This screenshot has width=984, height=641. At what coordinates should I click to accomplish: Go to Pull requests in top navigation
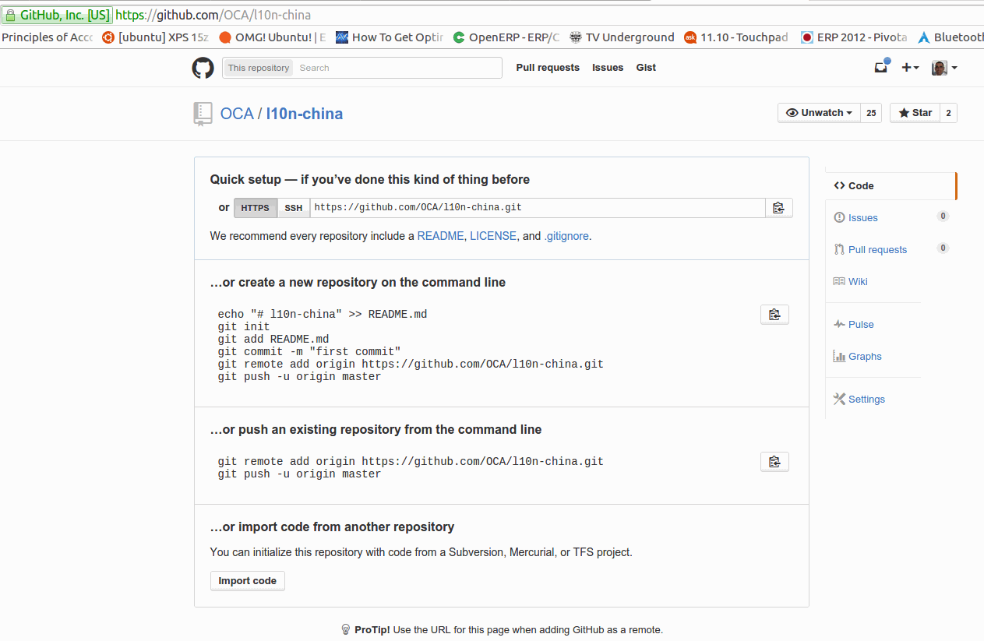click(548, 68)
